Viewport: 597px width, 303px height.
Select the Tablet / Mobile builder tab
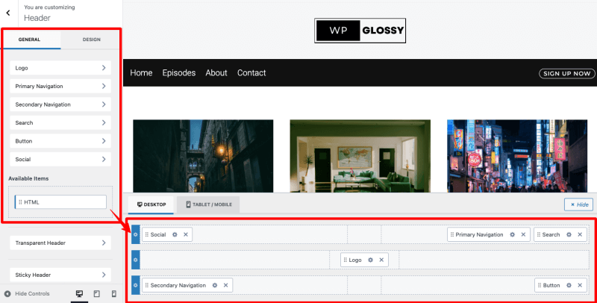(208, 204)
